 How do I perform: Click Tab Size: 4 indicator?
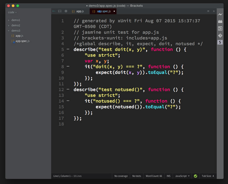click(208, 176)
